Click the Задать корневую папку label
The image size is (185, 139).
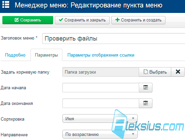coord(25,72)
